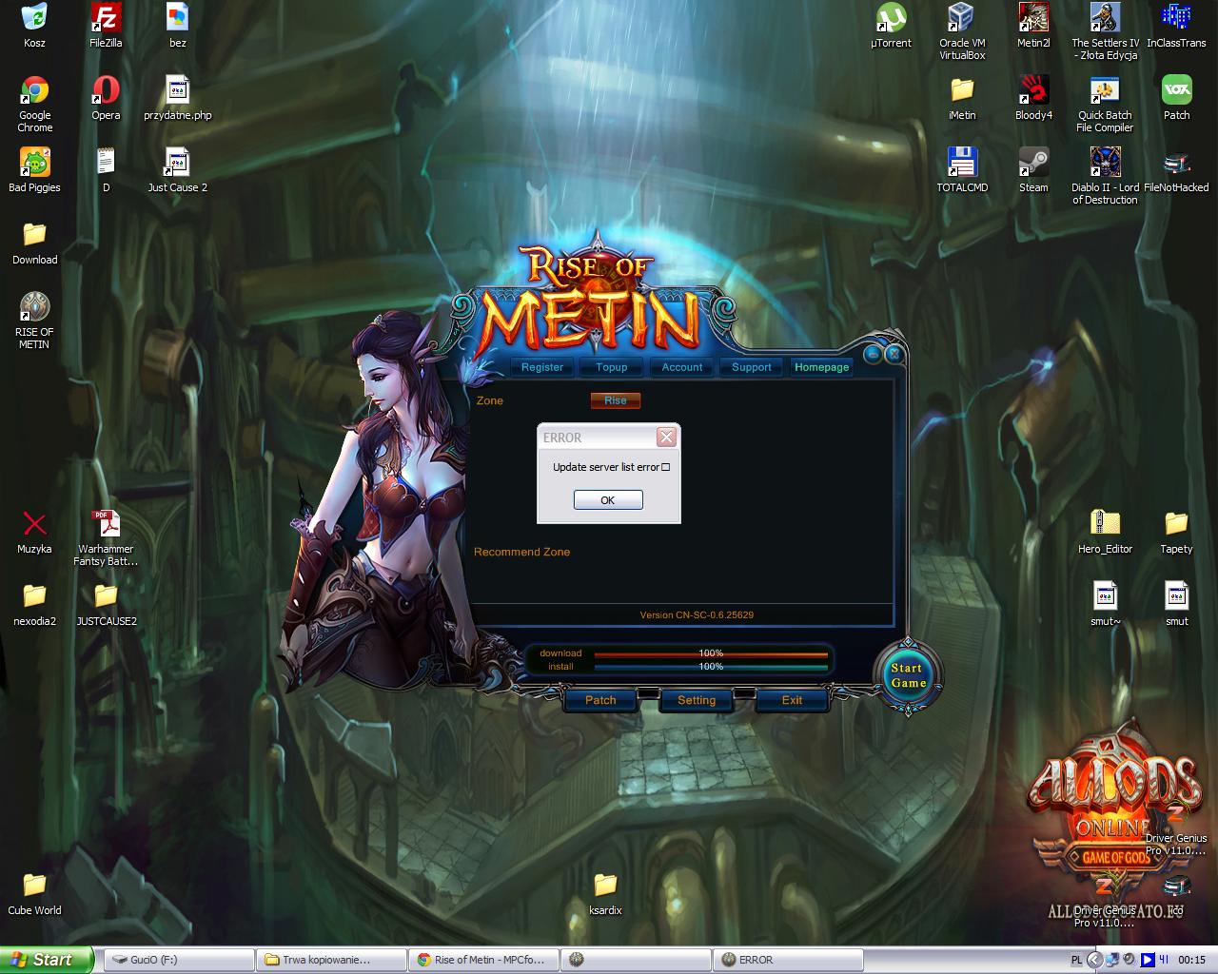The image size is (1218, 974).
Task: Open InClassTrans desktop icon
Action: (1176, 25)
